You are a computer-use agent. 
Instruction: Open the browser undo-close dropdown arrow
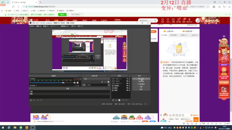[226, 7]
